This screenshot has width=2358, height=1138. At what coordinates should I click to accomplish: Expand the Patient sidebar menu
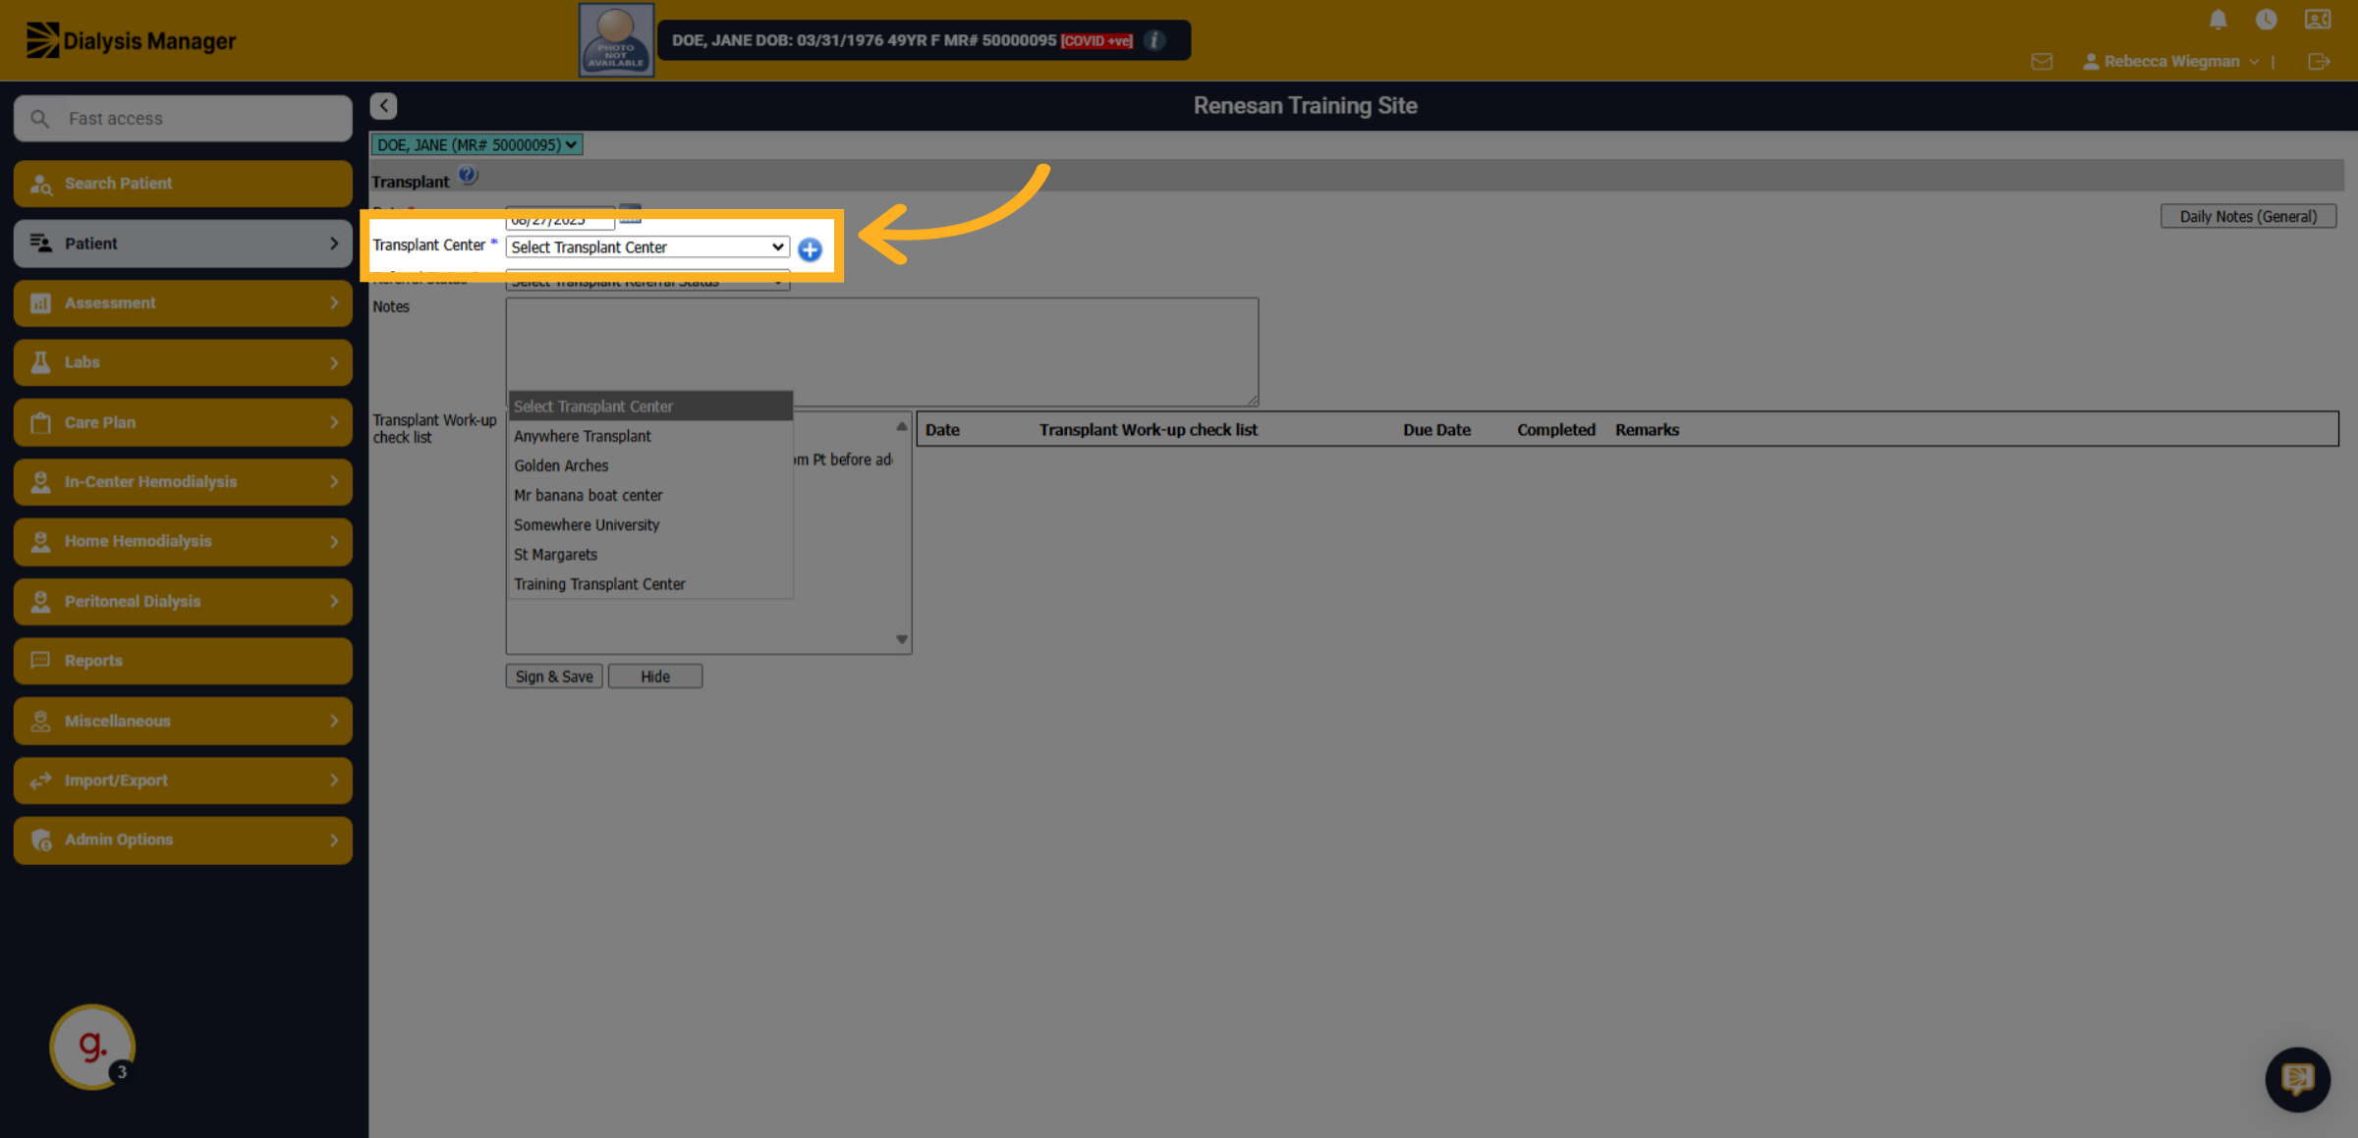[183, 244]
